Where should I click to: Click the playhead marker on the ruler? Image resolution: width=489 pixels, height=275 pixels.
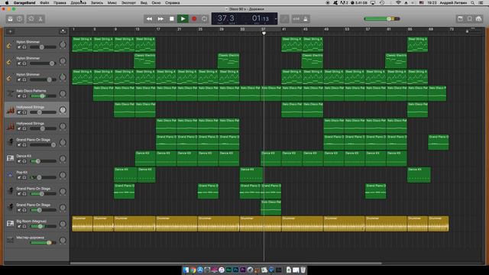point(264,33)
